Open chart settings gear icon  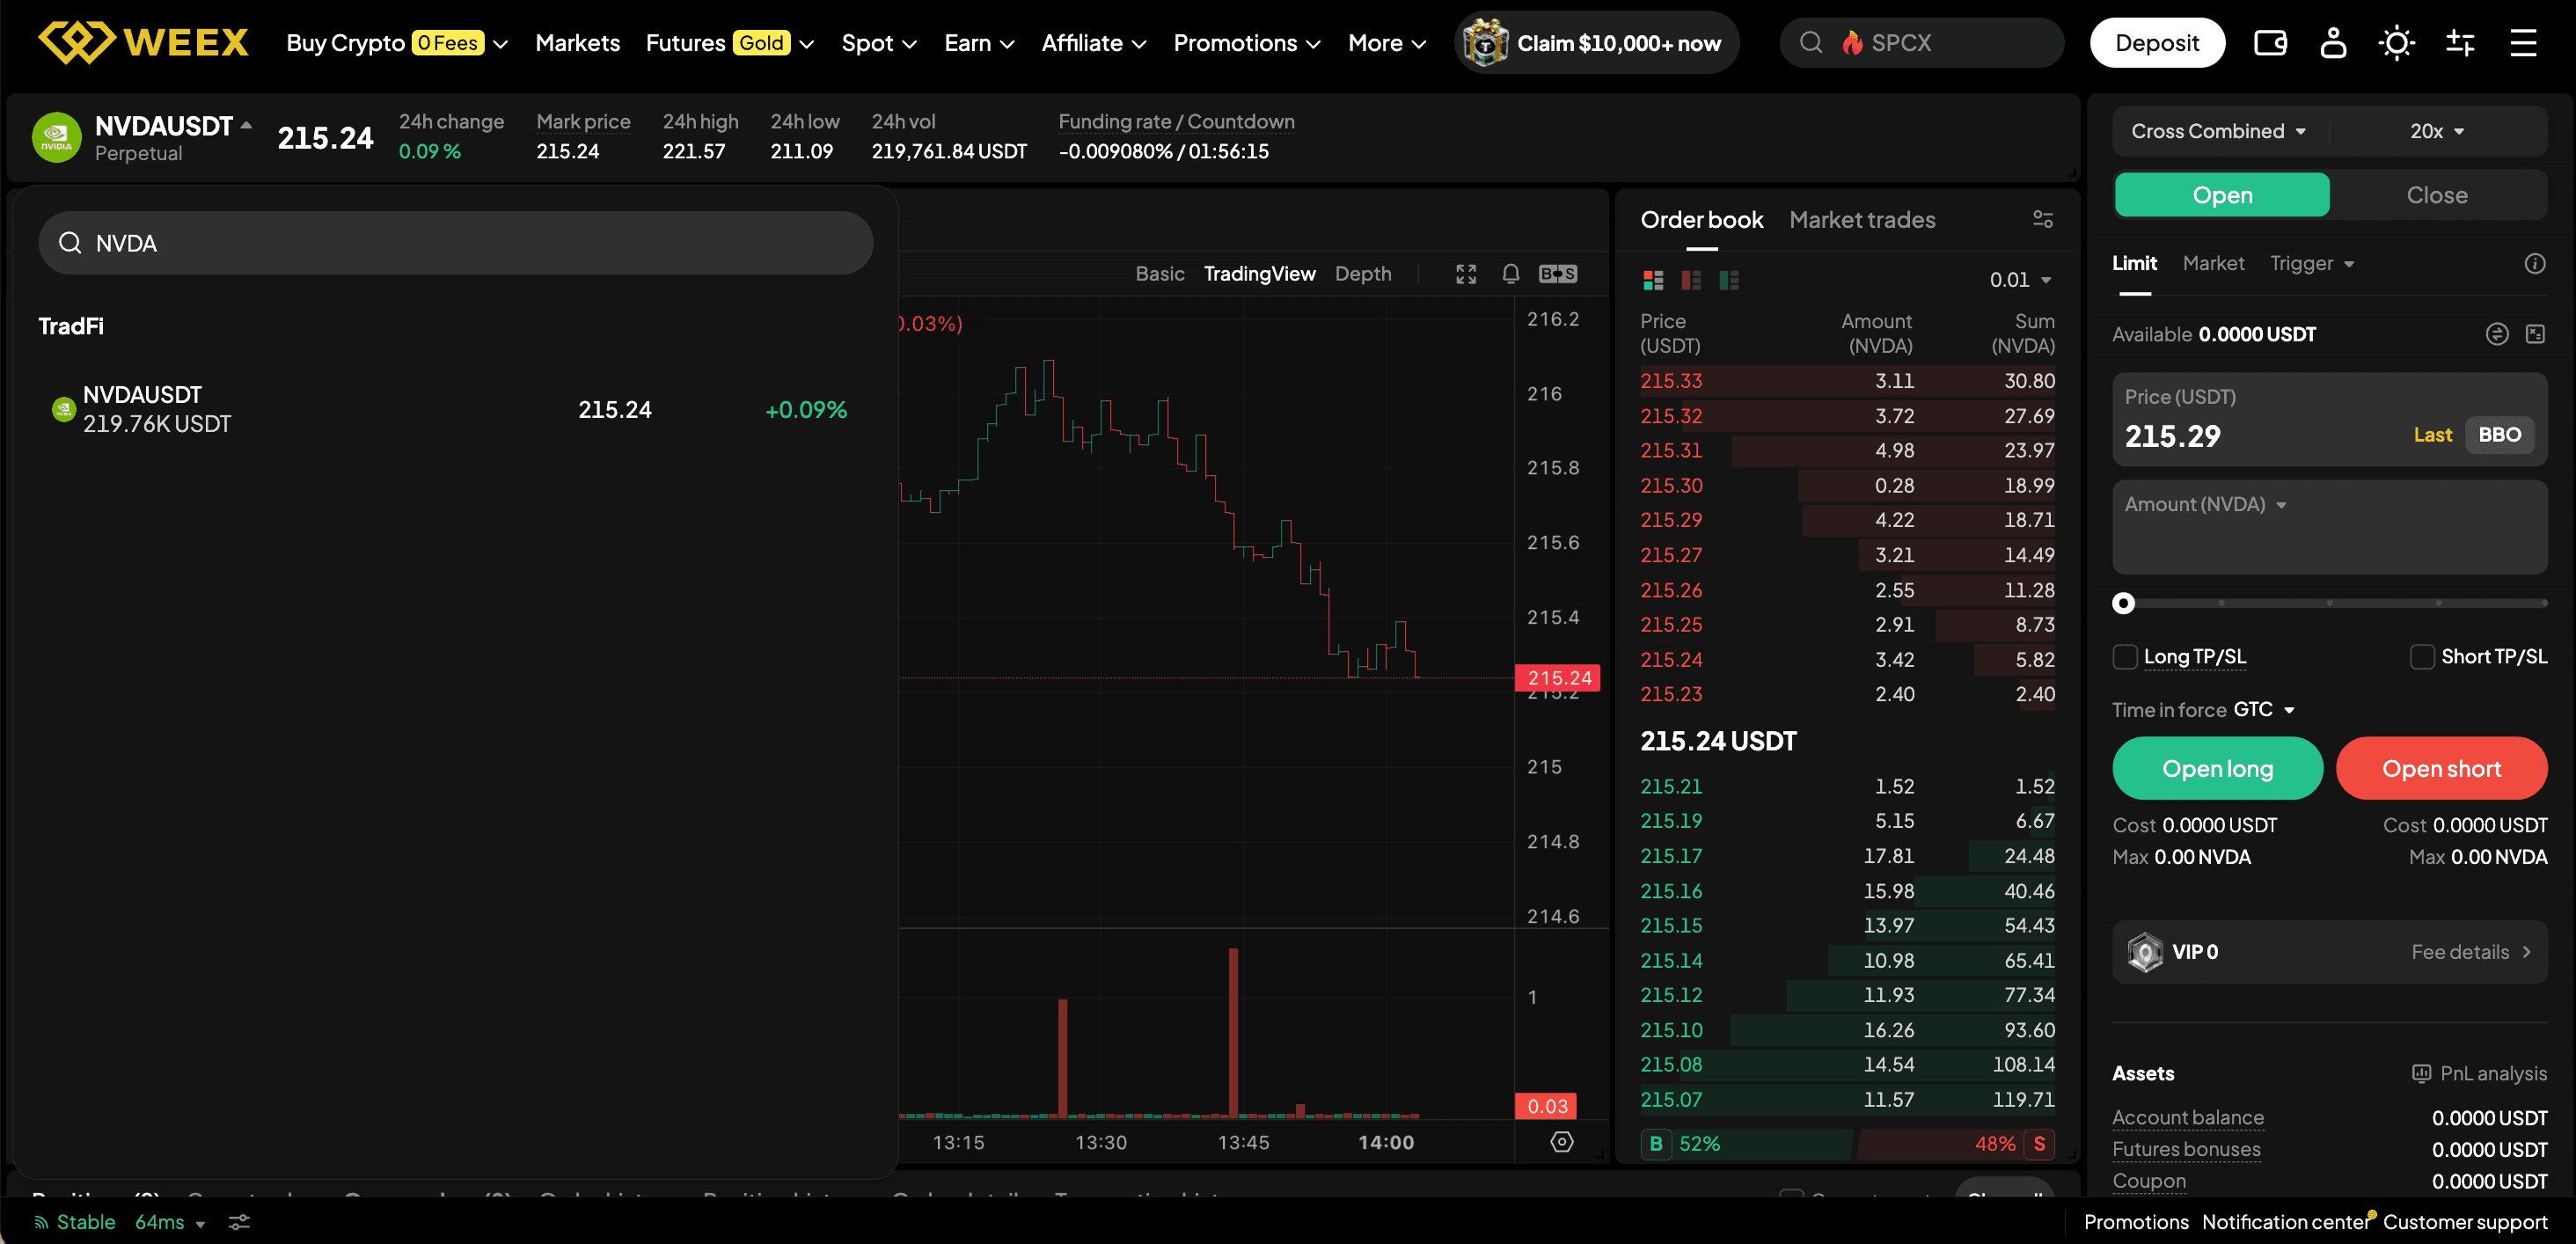pos(1562,1142)
